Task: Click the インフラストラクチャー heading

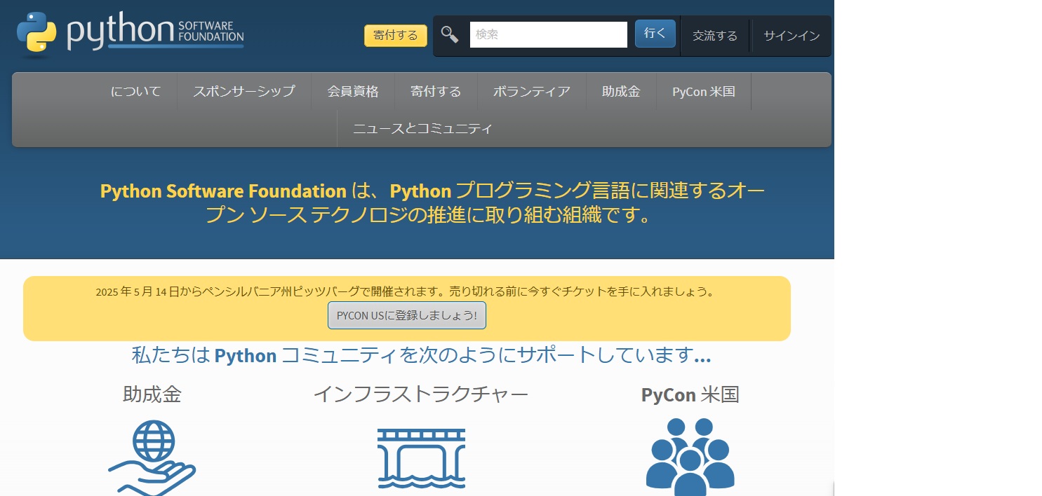Action: 421,394
